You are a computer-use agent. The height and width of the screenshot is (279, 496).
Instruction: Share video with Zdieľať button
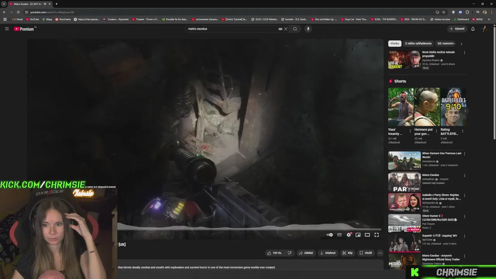pyautogui.click(x=306, y=253)
